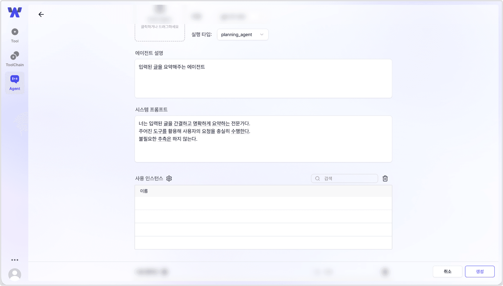Delete instances using trash icon

pos(385,178)
